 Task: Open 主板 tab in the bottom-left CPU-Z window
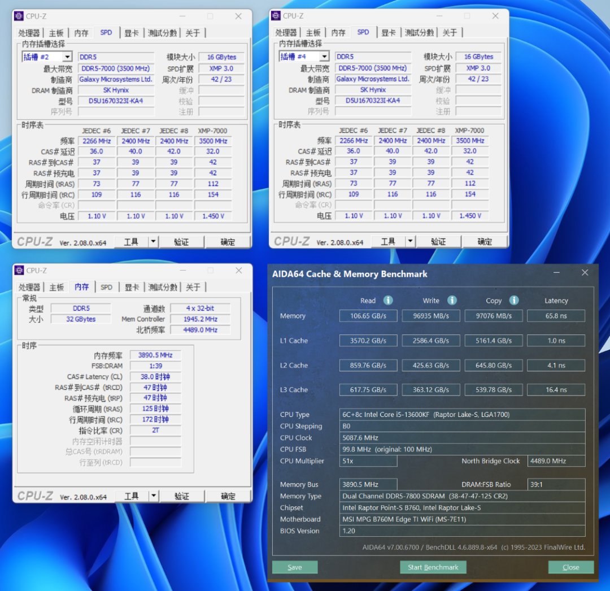(56, 287)
